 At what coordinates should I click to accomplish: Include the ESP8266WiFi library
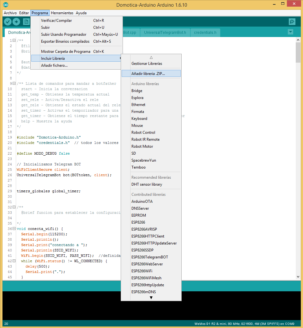151,271
